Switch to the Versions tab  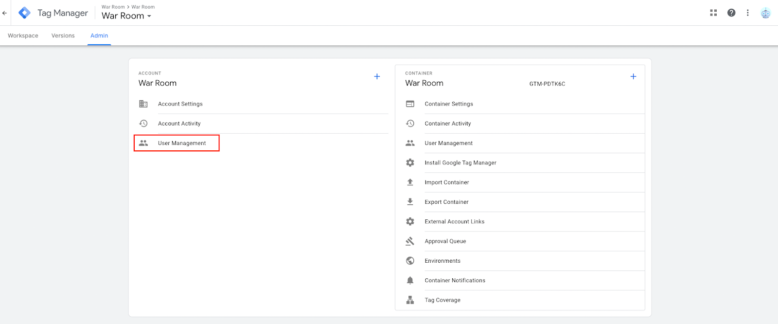tap(63, 36)
